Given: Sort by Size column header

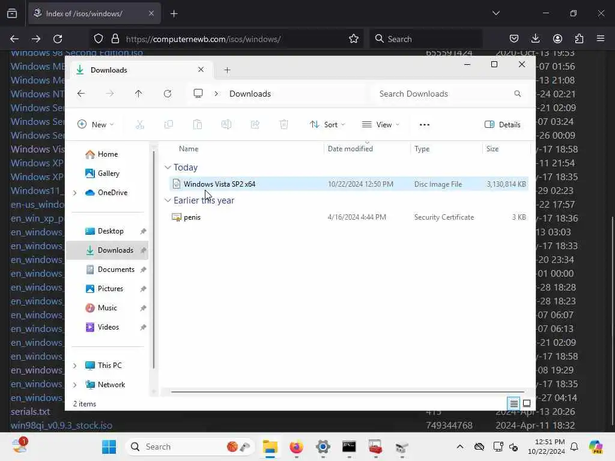Looking at the screenshot, I should point(492,149).
